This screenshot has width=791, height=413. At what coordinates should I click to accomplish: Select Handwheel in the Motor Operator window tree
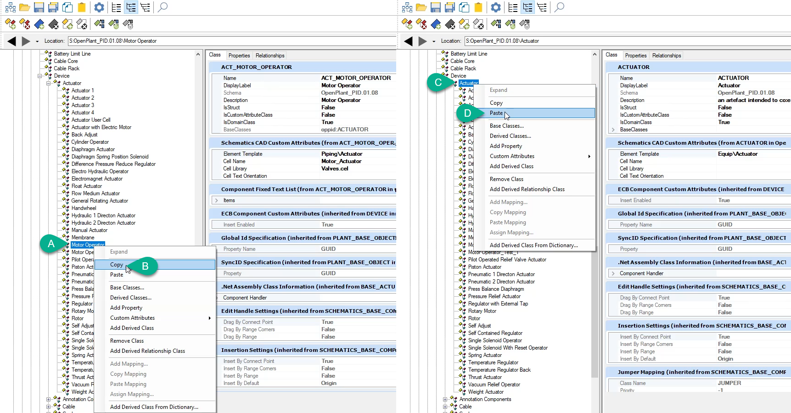tap(84, 208)
